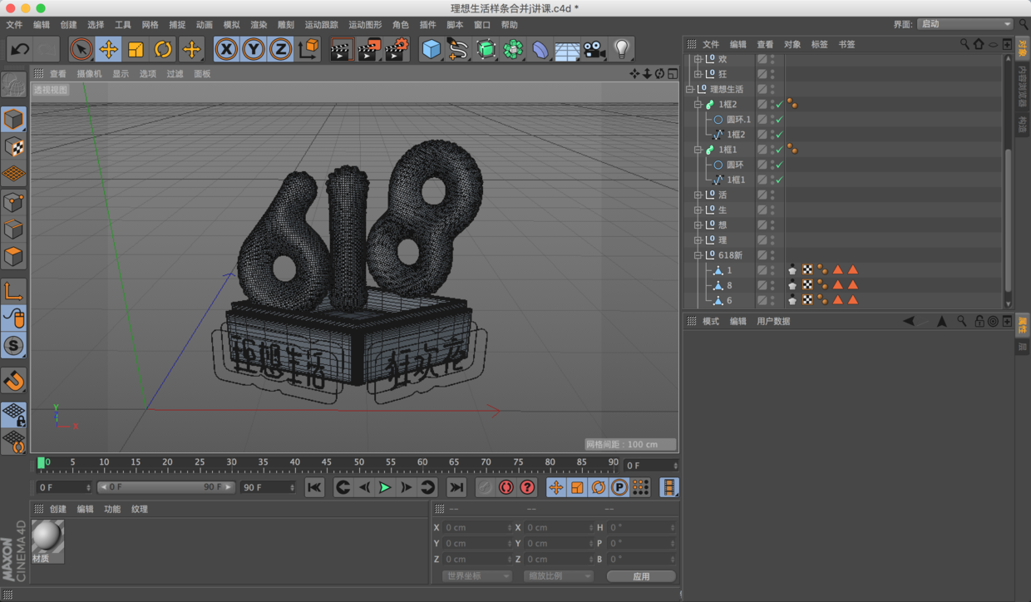This screenshot has width=1031, height=602.
Task: Switch to Texture mode checkered cube
Action: [13, 146]
